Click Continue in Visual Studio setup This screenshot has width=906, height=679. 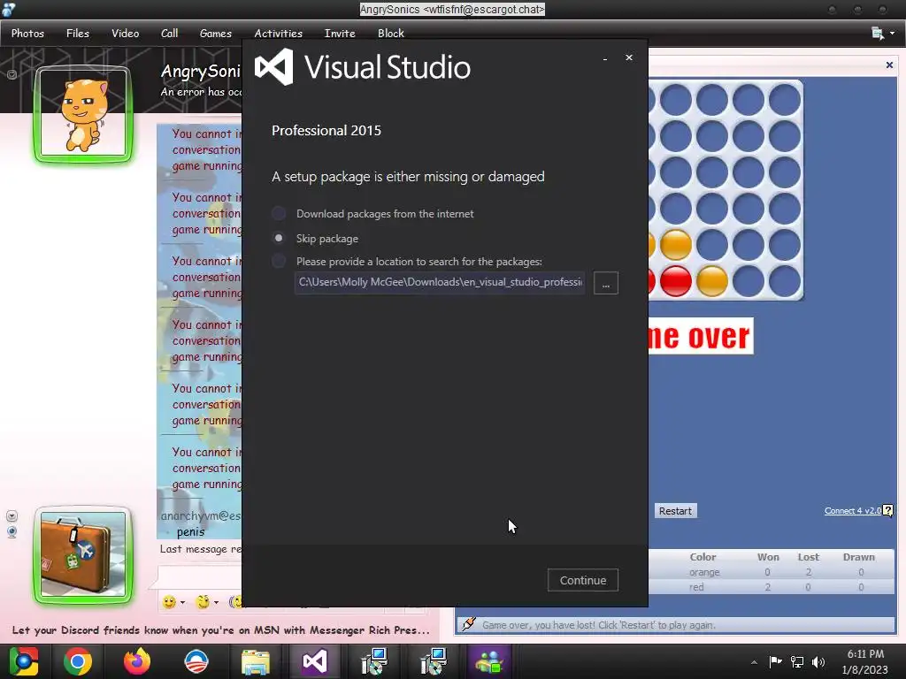click(582, 580)
